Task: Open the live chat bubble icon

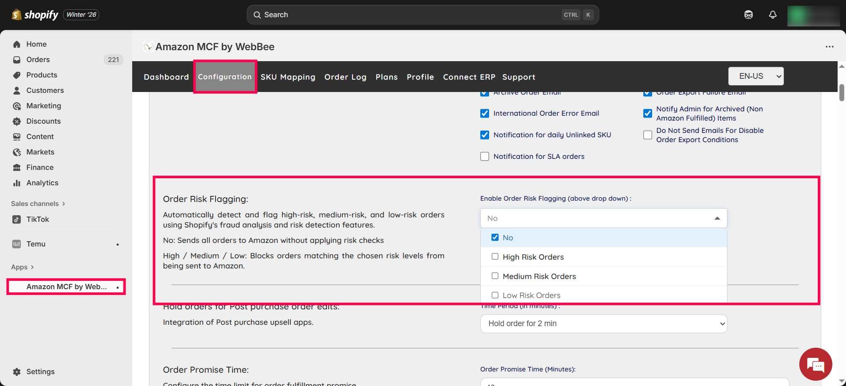Action: pos(815,364)
